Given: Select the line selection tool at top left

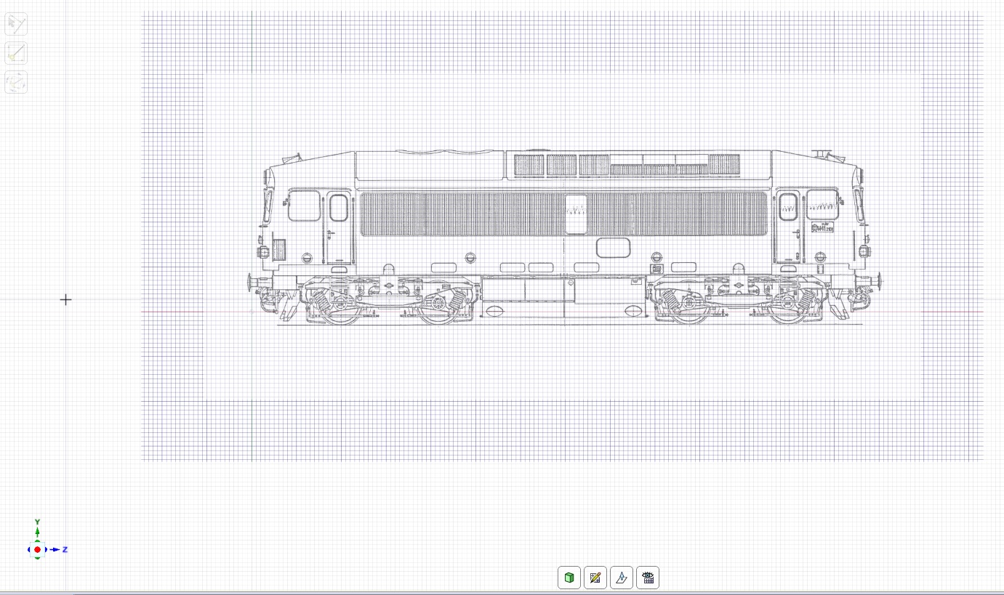Looking at the screenshot, I should [16, 24].
